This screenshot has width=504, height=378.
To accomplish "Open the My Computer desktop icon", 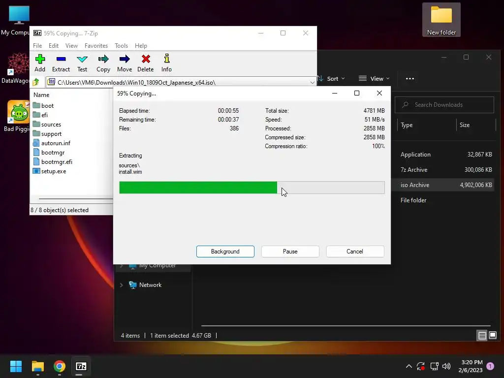I will click(x=15, y=20).
